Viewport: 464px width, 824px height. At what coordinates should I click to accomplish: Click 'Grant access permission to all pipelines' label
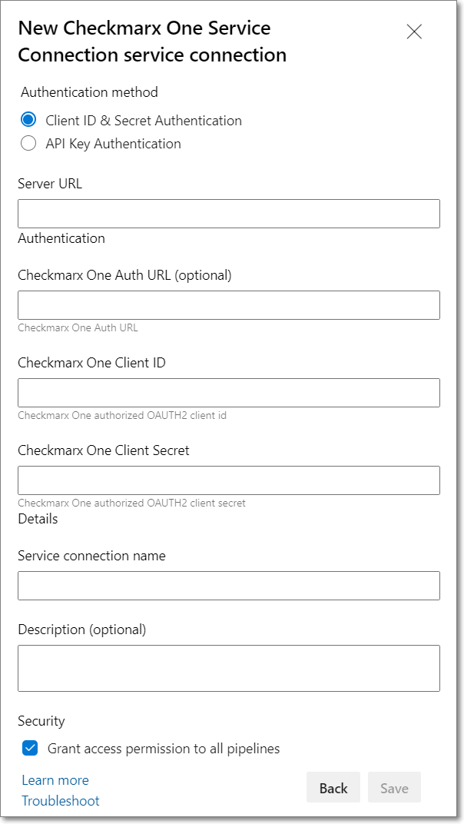pyautogui.click(x=164, y=749)
